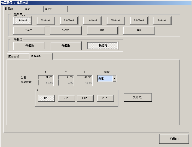Click the 速度 label
The image size is (192, 147).
(107, 72)
